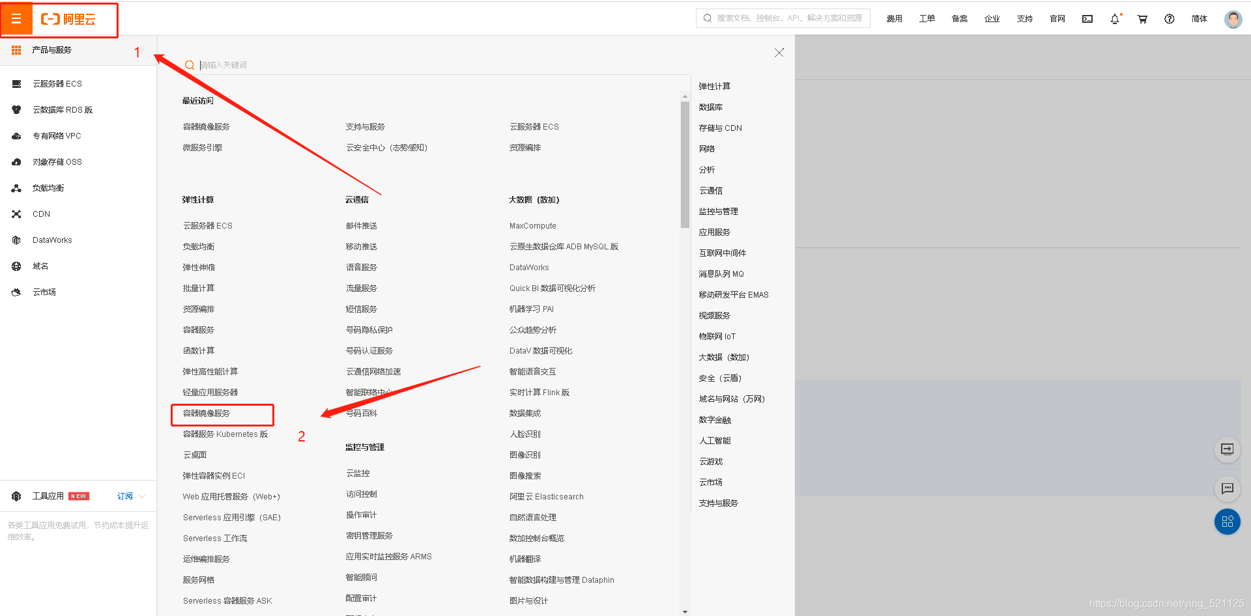
Task: Open the notifications bell icon
Action: click(1115, 19)
